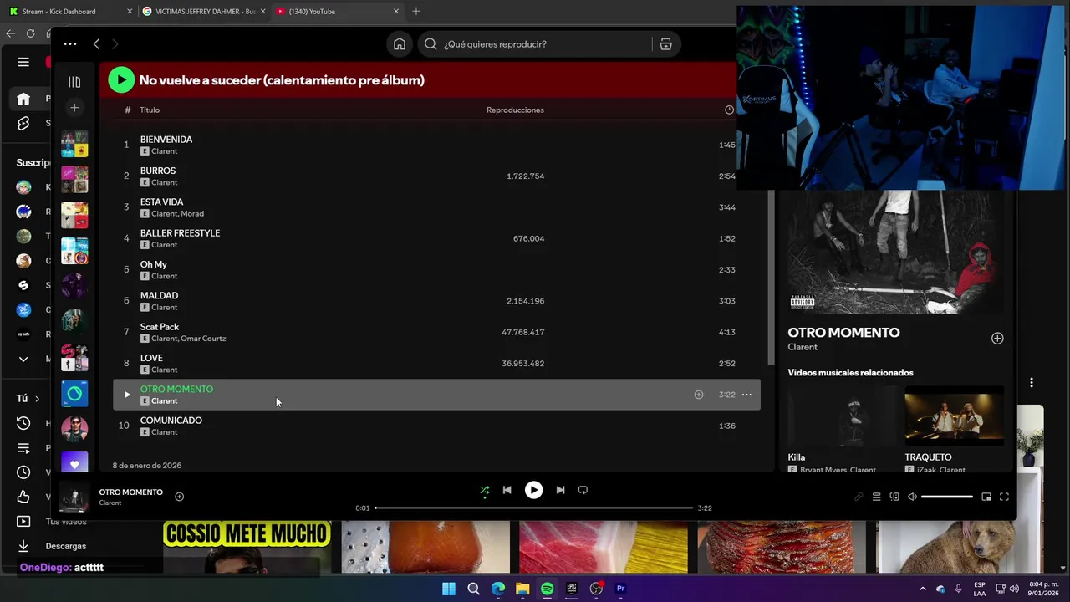1070x602 pixels.
Task: Go to Spotify Home
Action: coord(400,44)
